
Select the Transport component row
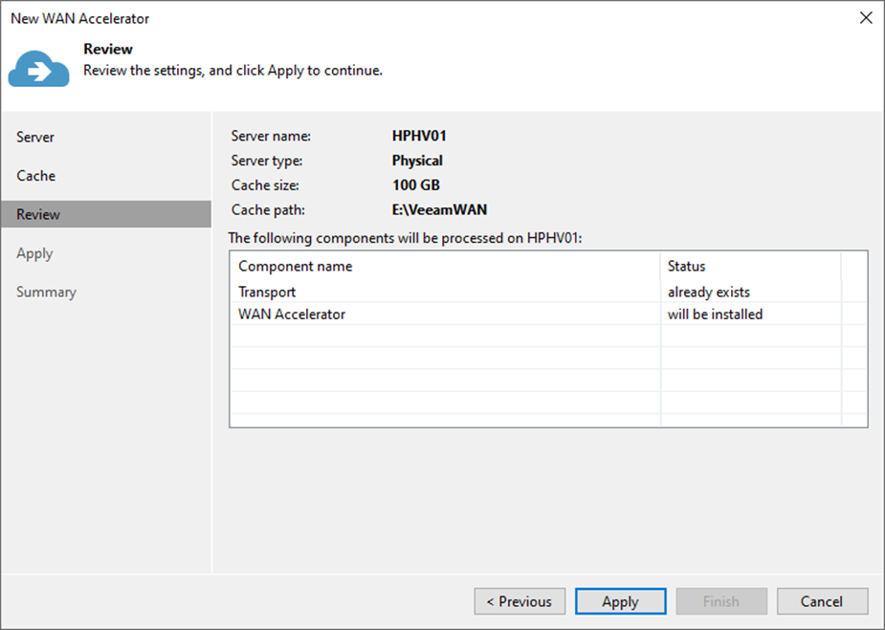(547, 292)
